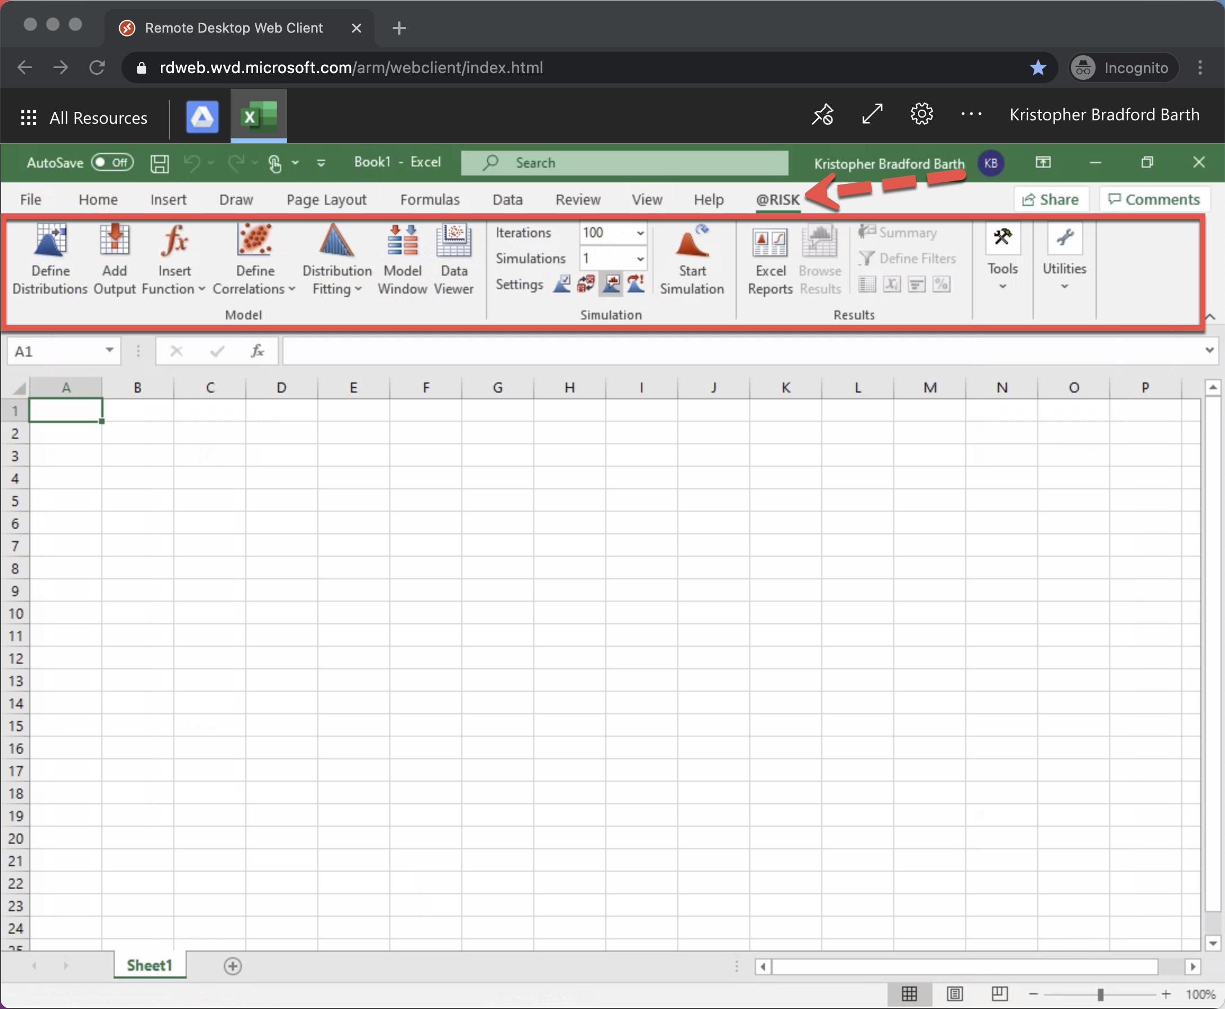
Task: Click the Touch/Mouse Mode icon
Action: tap(276, 163)
